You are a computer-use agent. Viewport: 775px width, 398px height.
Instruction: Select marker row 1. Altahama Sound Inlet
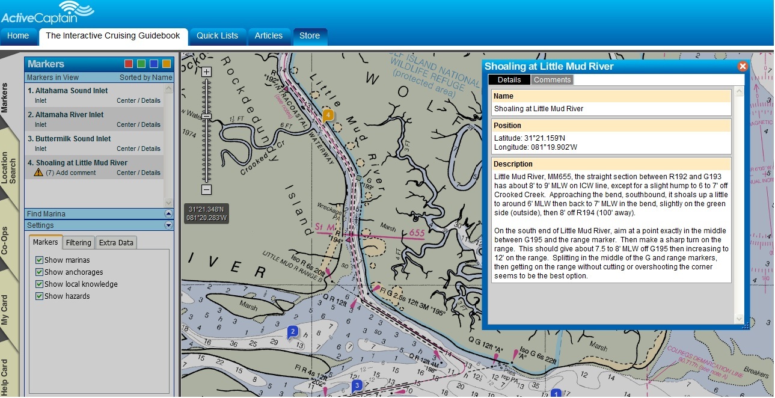click(94, 95)
